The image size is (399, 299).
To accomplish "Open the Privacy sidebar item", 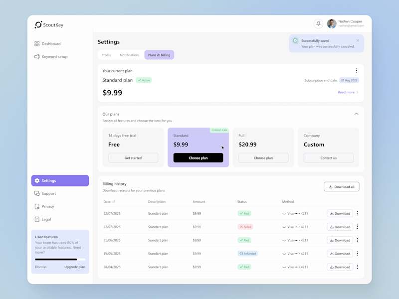I will (x=44, y=206).
